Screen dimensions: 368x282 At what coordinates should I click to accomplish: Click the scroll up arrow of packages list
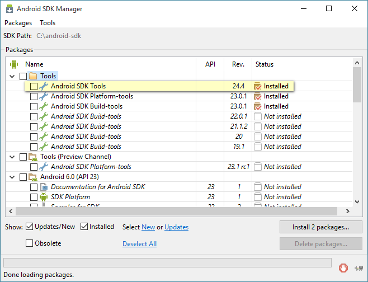(x=357, y=63)
